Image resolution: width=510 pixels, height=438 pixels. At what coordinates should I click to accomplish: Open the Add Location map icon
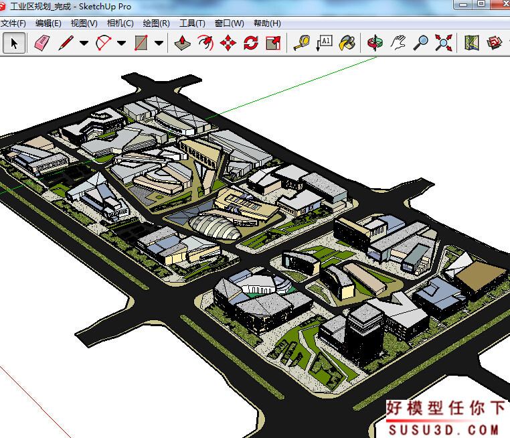[x=472, y=43]
